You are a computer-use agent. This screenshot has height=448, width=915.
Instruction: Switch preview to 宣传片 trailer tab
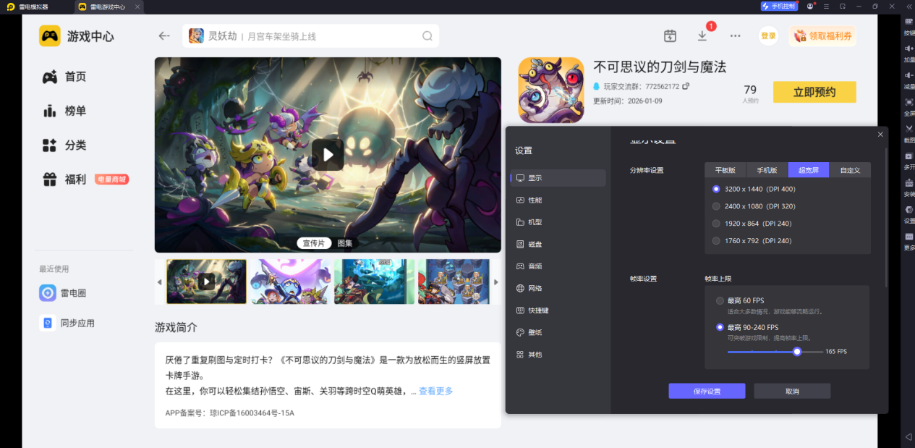pyautogui.click(x=314, y=243)
